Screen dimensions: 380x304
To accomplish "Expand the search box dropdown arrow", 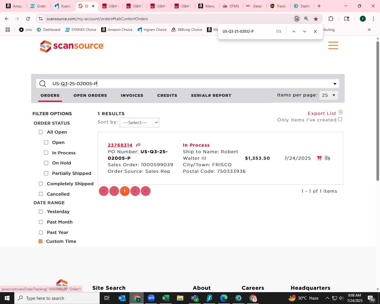I will tap(335, 84).
